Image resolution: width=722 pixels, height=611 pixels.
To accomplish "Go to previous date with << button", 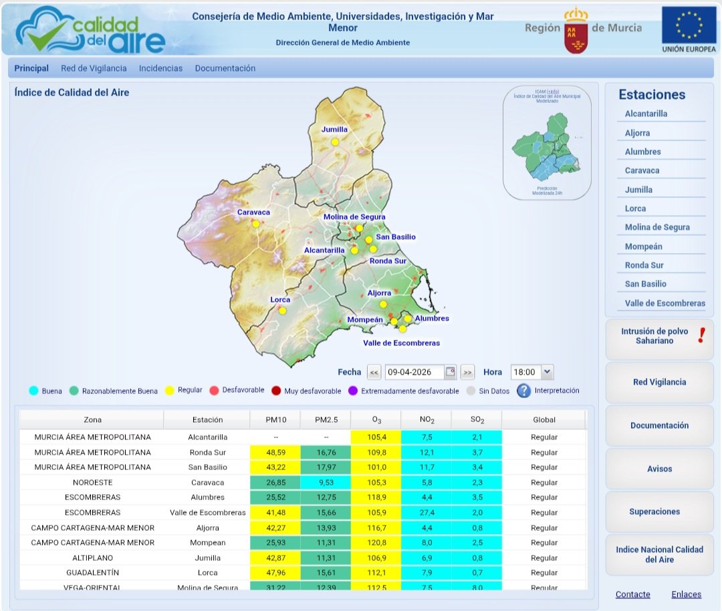I will [374, 372].
